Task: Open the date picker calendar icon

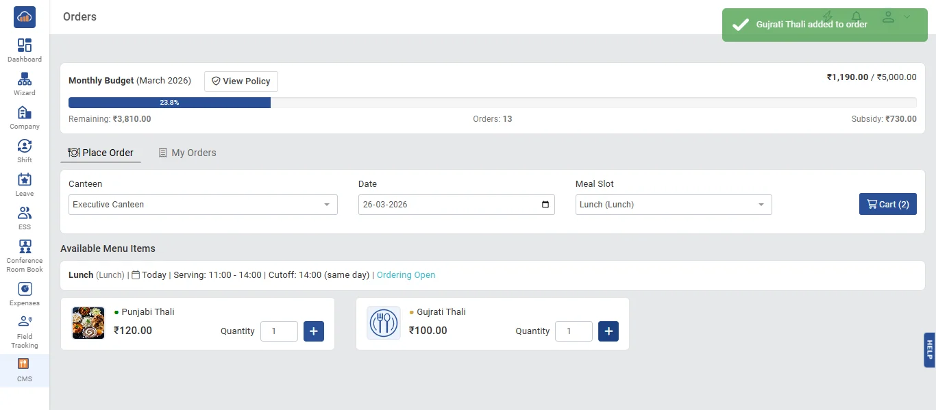Action: 545,205
